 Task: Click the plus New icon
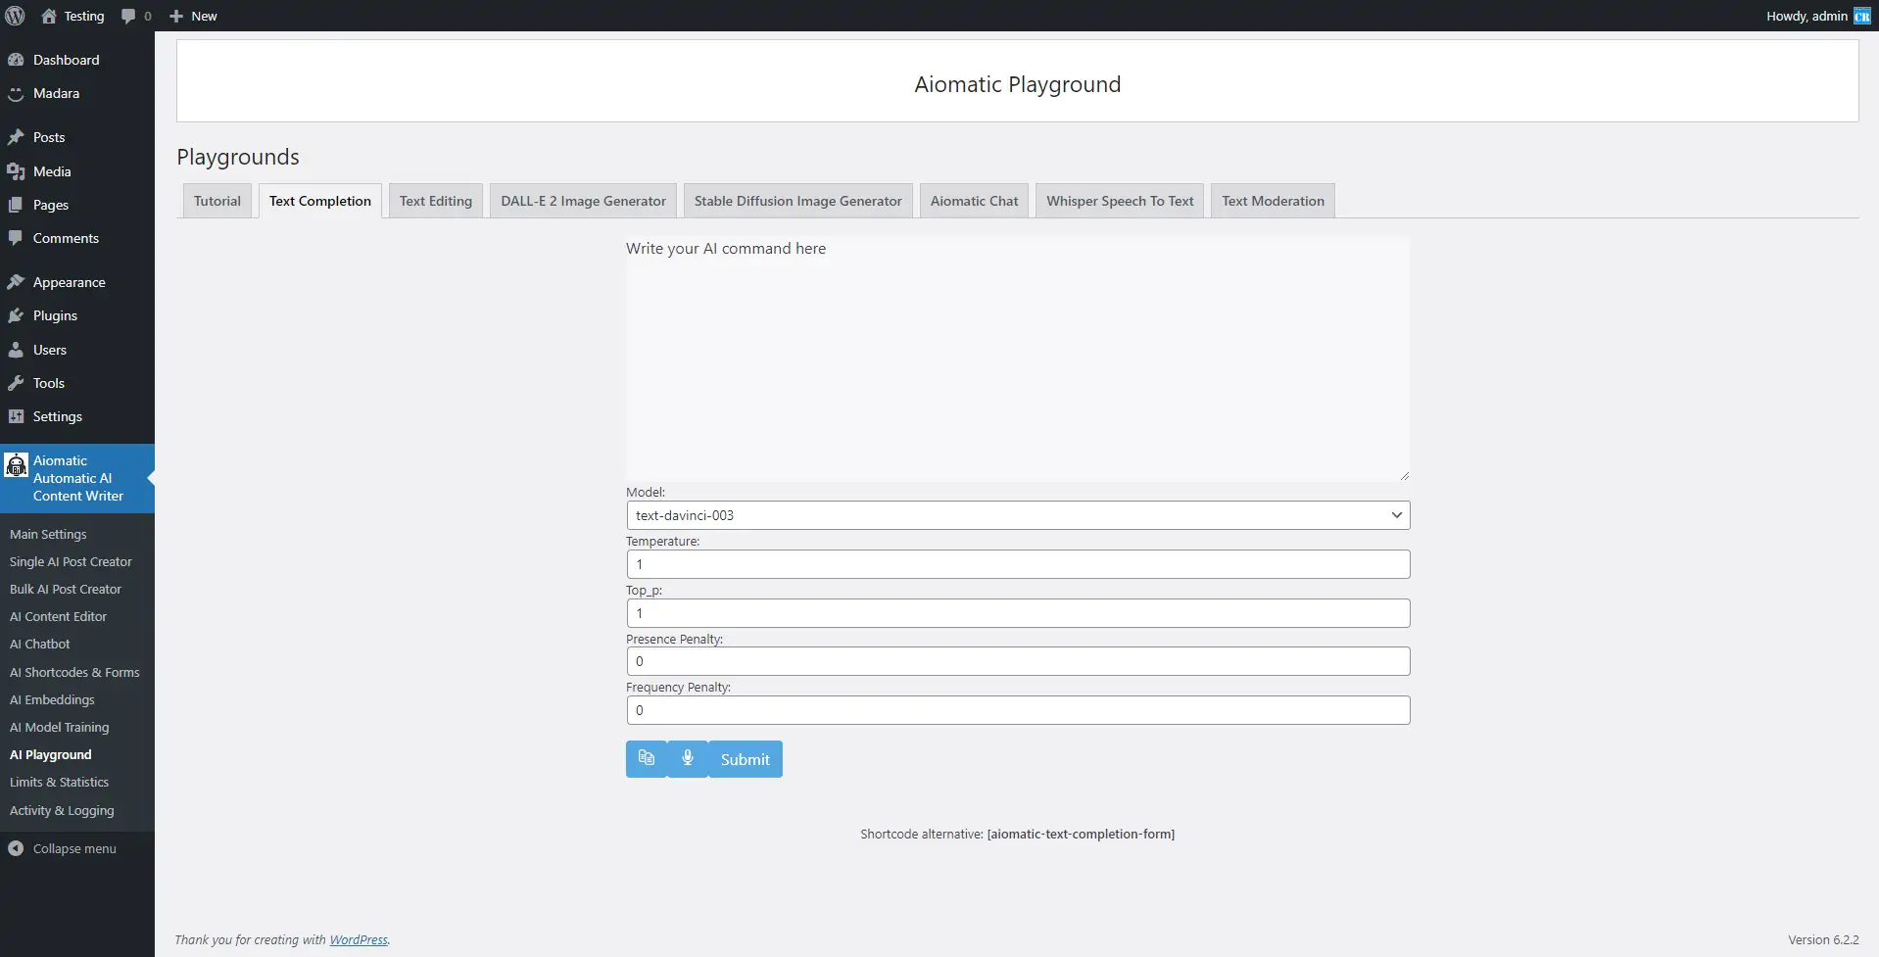pos(176,17)
